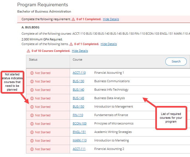Click the A. BUS.BDEG requirement heading
The image size is (190, 157).
coord(30,28)
